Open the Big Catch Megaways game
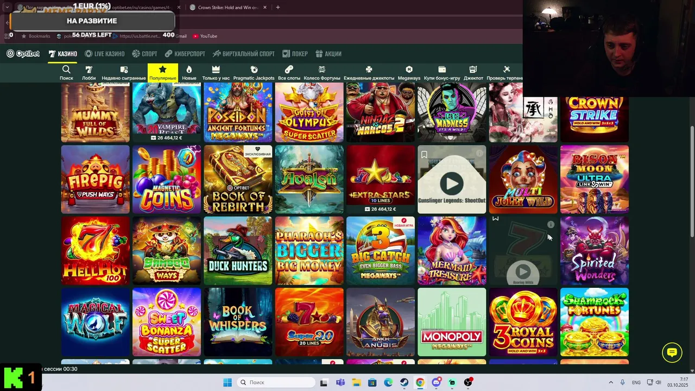Screen dimensions: 695x391 [x=381, y=251]
